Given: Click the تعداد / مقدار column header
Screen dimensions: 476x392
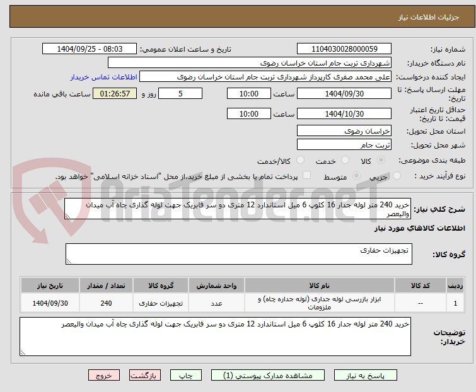Looking at the screenshot, I should tap(107, 285).
